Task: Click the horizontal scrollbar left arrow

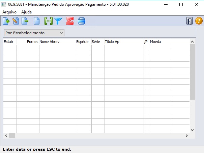Action: 6,136
